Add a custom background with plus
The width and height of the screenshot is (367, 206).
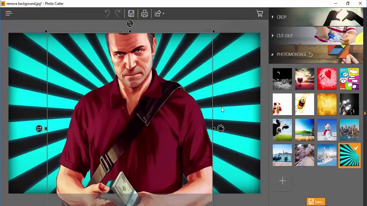tap(282, 181)
